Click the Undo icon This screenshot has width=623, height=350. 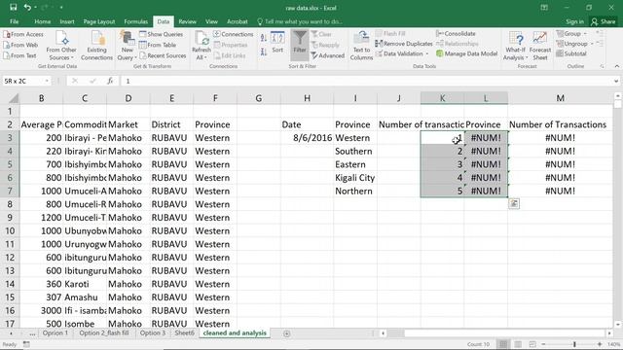[x=27, y=8]
